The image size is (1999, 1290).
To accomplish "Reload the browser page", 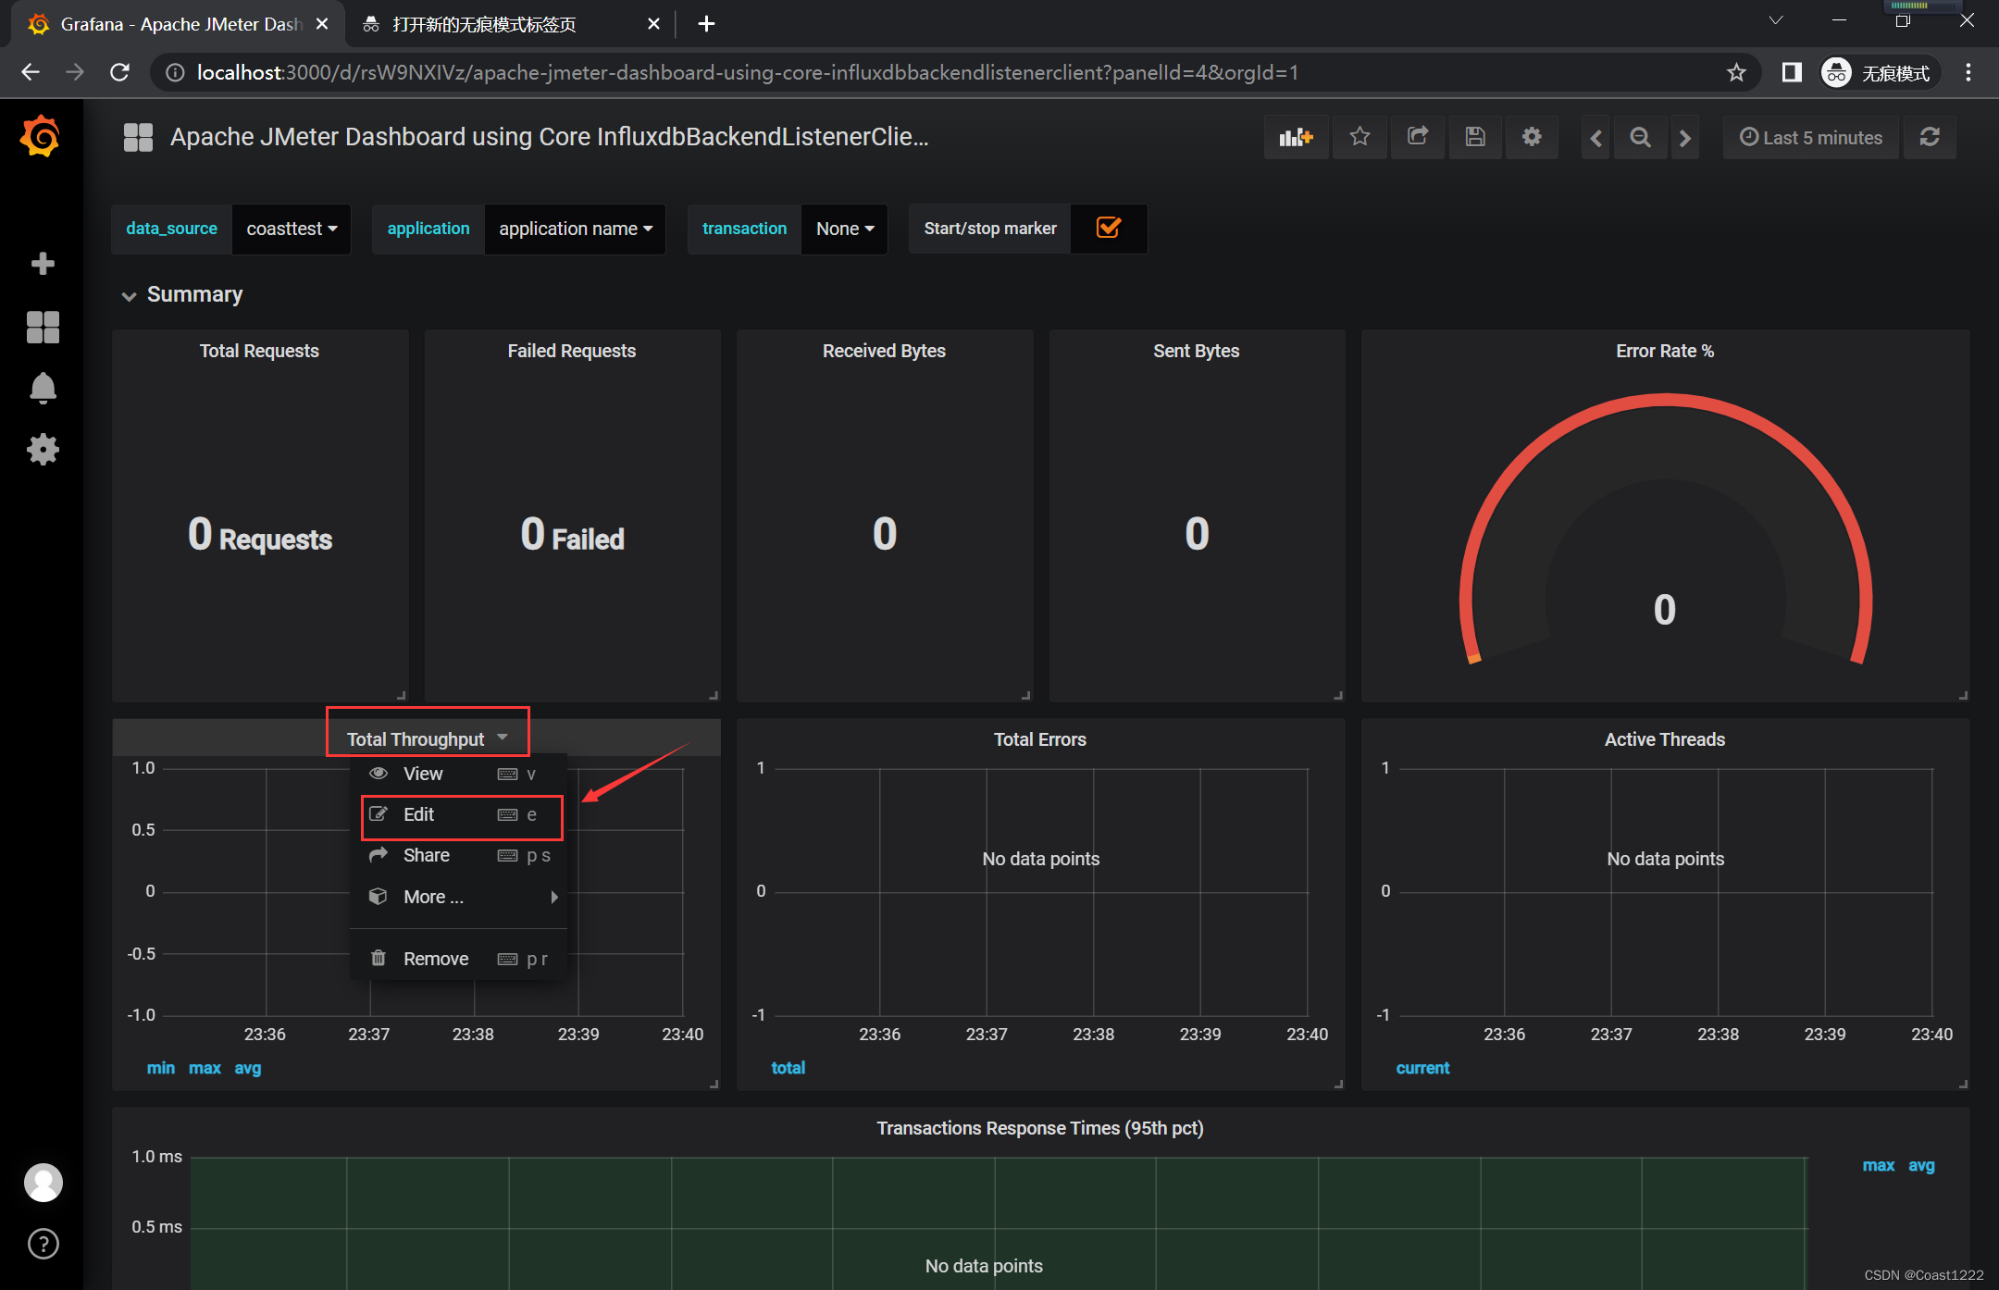I will pyautogui.click(x=119, y=72).
